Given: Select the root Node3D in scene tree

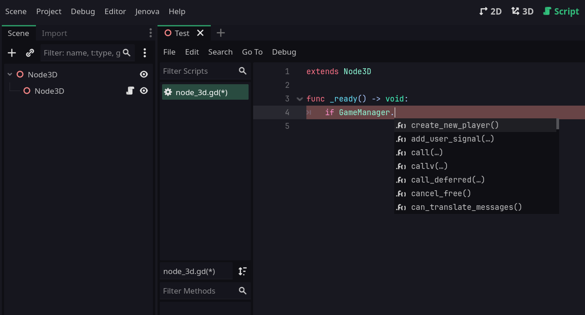Looking at the screenshot, I should pyautogui.click(x=42, y=74).
